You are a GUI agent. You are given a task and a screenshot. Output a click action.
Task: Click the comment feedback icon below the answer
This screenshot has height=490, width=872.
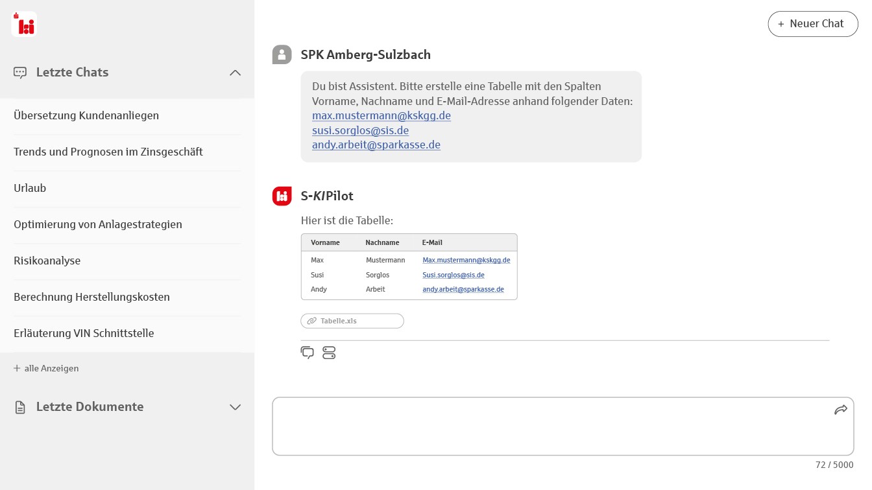pyautogui.click(x=308, y=353)
